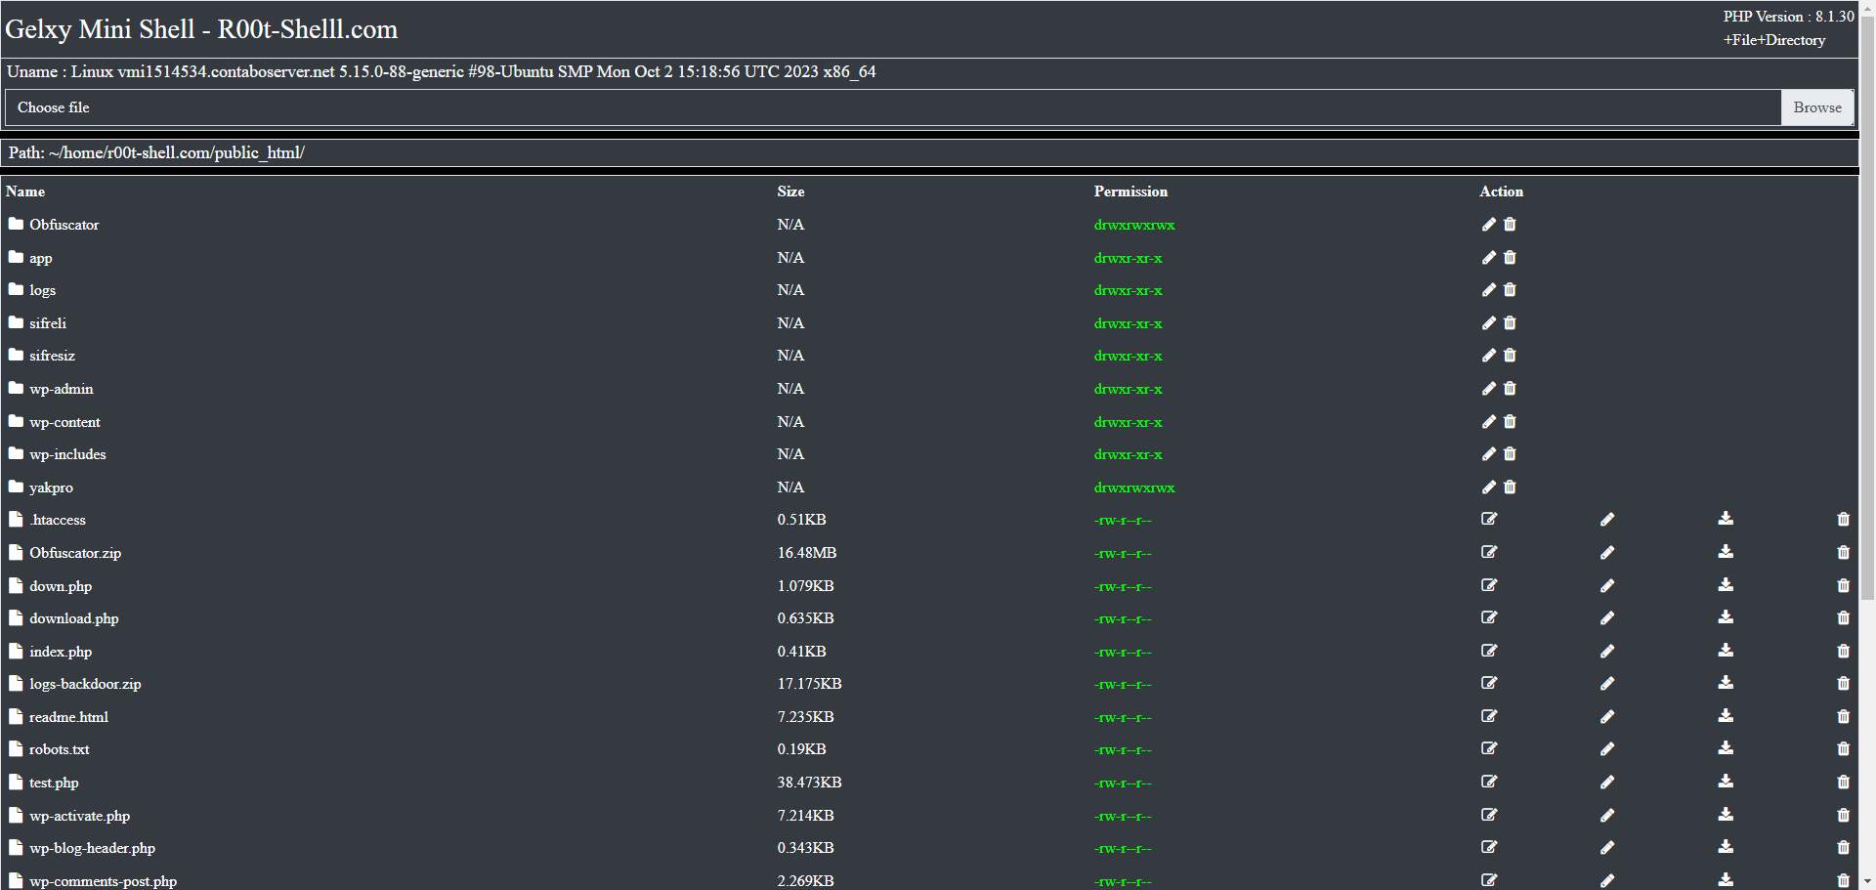Rename the wp-includes folder via pencil icon
Viewport: 1876px width, 890px height.
[1489, 454]
